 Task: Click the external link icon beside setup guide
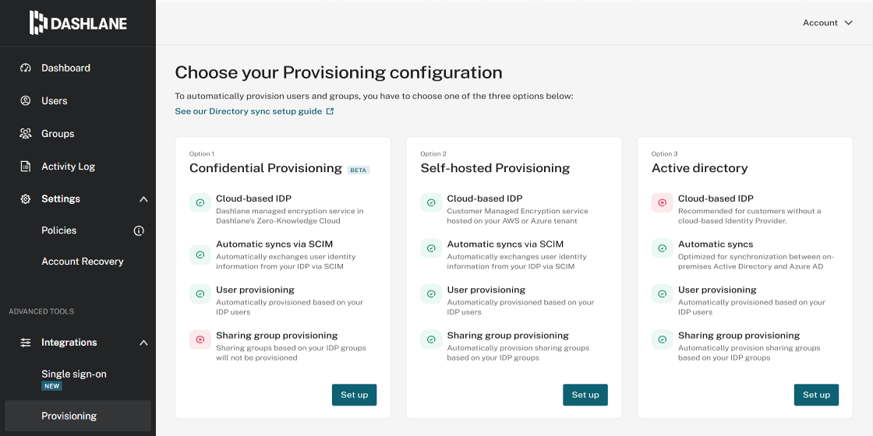point(330,111)
